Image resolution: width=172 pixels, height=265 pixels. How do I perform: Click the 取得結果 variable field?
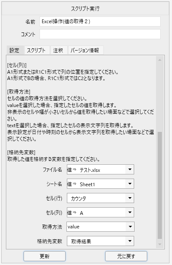[x=96, y=241]
